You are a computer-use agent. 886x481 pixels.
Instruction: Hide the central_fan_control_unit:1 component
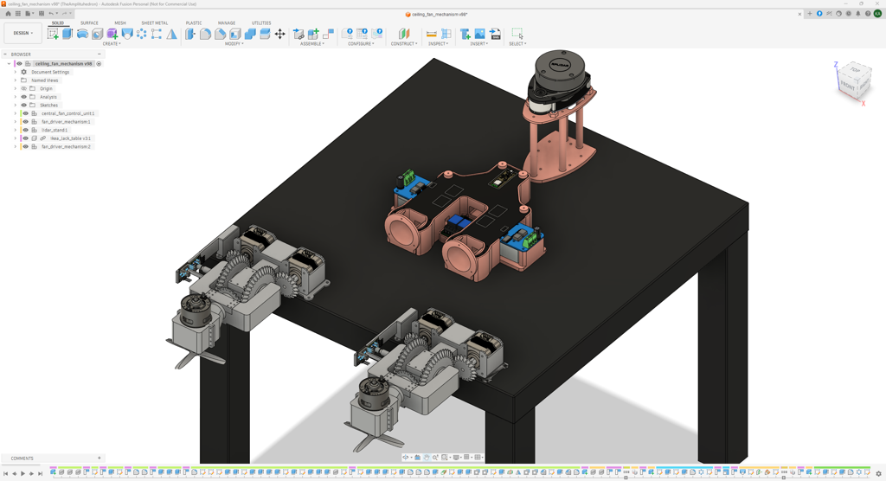pos(25,113)
